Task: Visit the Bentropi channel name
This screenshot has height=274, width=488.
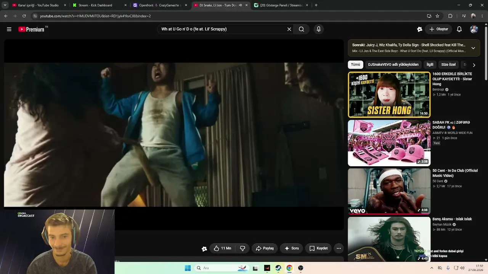Action: (x=438, y=90)
